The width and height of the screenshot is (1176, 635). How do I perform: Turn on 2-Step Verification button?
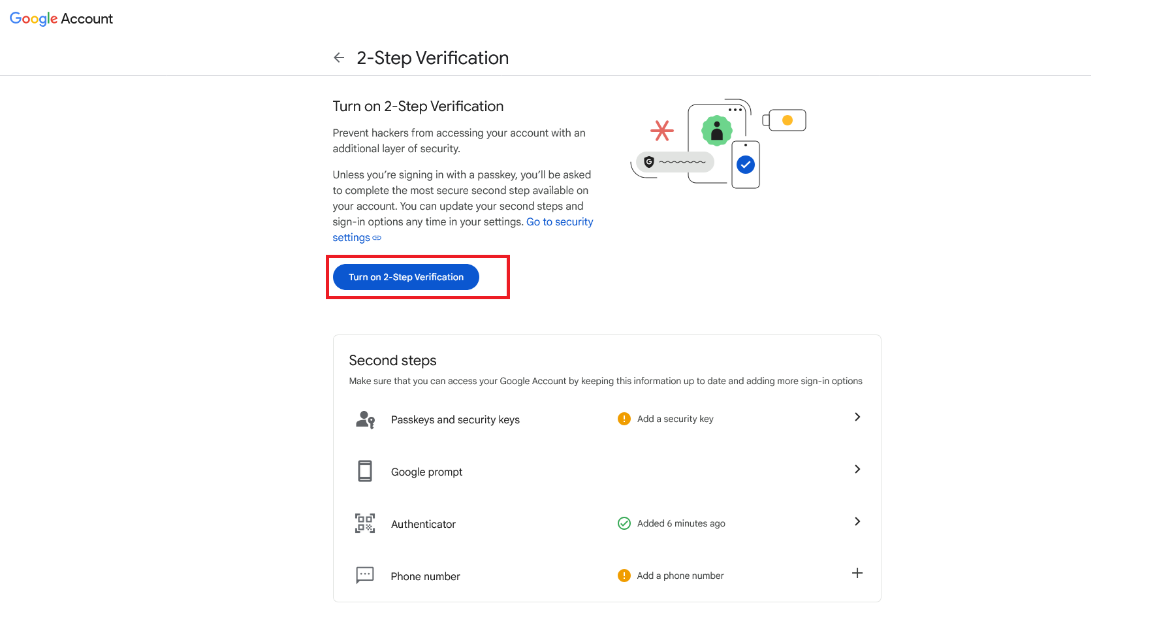pos(406,277)
